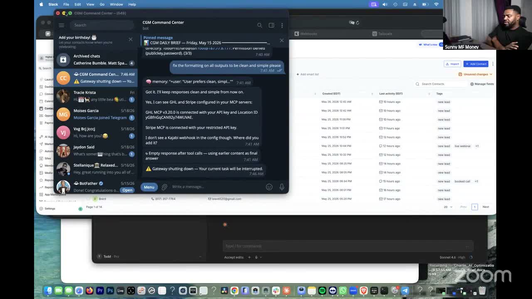Viewport: 532px width, 299px height.
Task: Open the Vxg Bcj Jcccj chat
Action: pos(96,132)
